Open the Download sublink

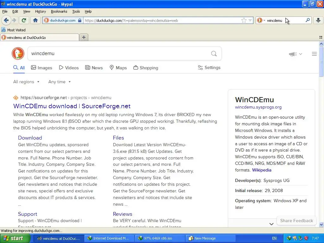click(30, 138)
